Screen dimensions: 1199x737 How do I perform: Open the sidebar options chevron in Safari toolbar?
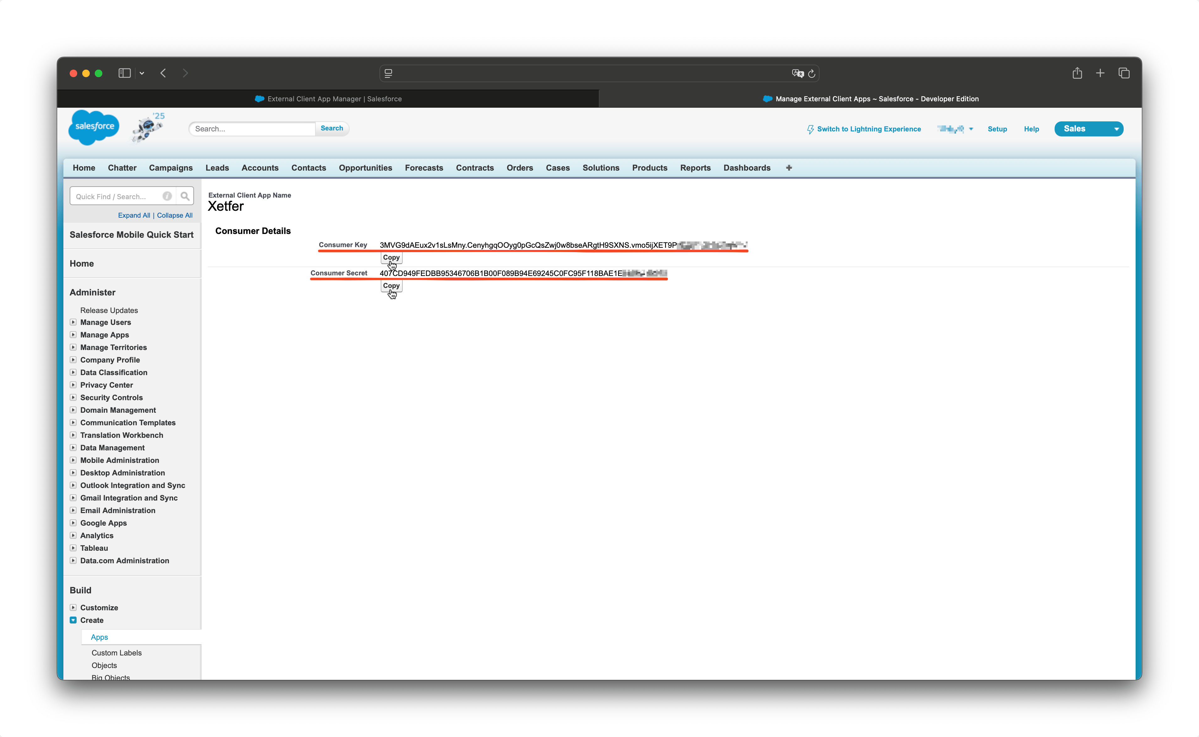pyautogui.click(x=142, y=73)
